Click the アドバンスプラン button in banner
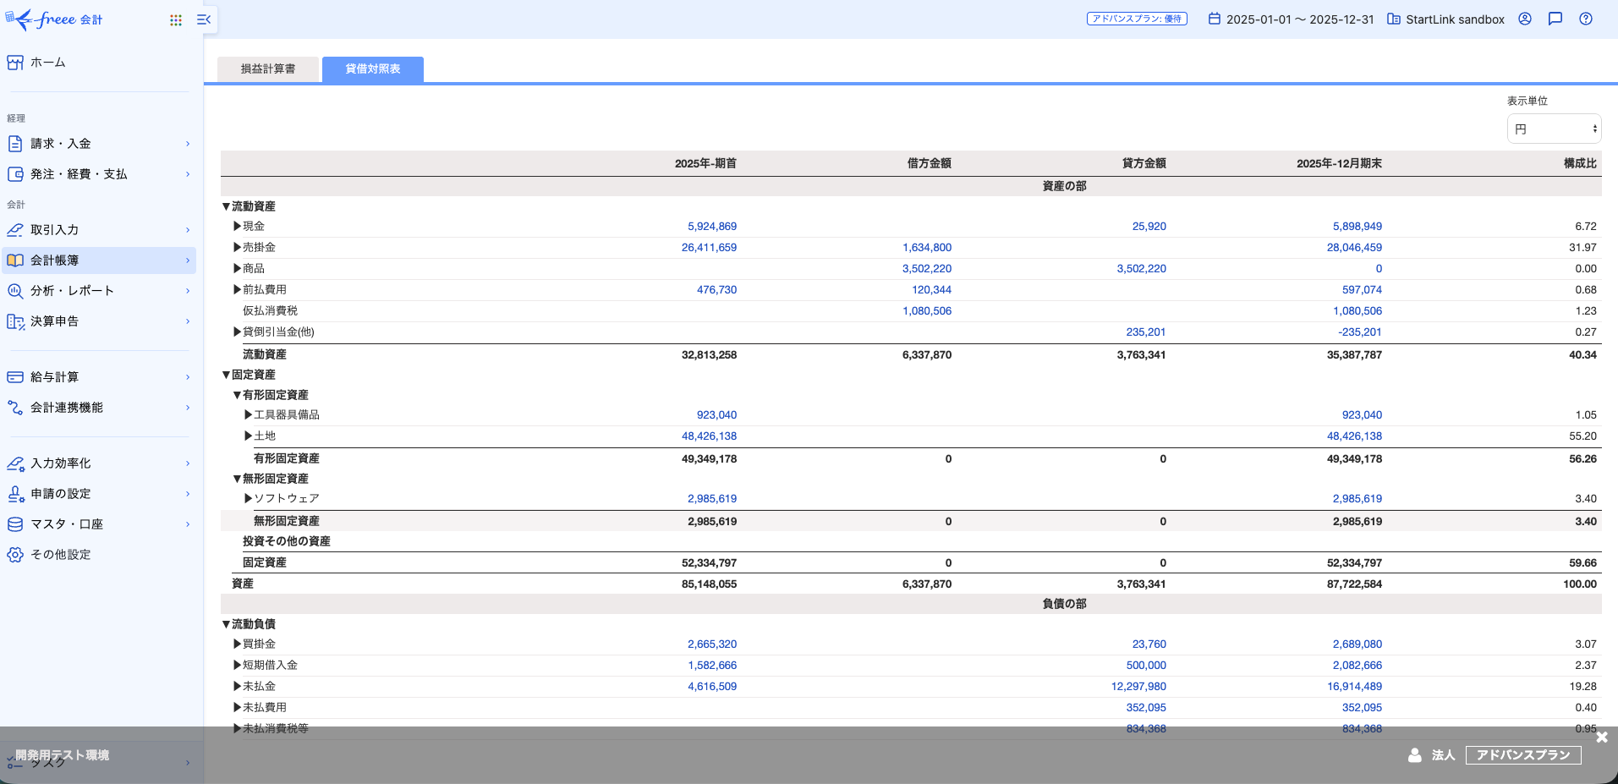 click(1523, 755)
